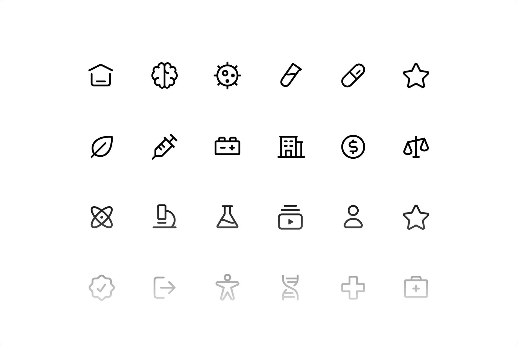Select the dollar coin icon
The image size is (518, 346).
353,147
